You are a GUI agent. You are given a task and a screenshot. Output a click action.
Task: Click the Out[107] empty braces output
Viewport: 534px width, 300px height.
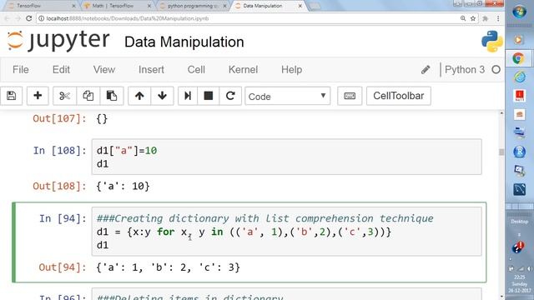(x=102, y=118)
